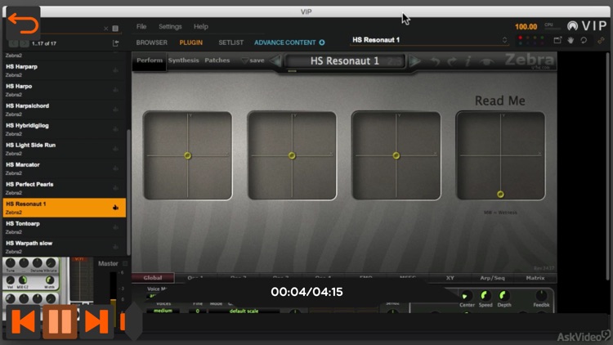The image size is (613, 345).
Task: Open Zebra Perform page
Action: [x=150, y=60]
